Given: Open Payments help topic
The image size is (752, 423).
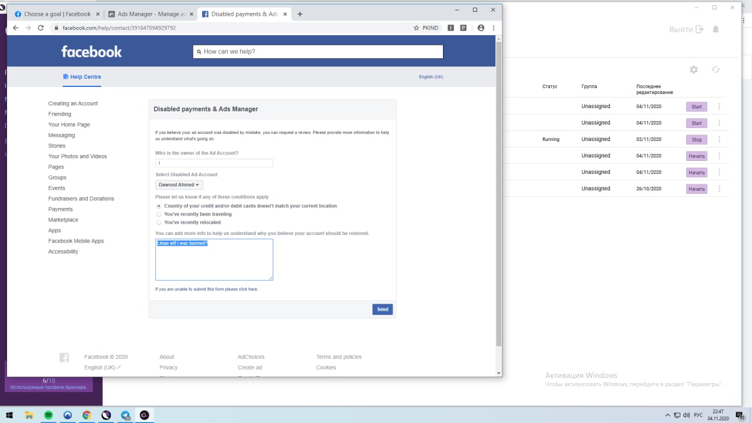Looking at the screenshot, I should click(61, 209).
